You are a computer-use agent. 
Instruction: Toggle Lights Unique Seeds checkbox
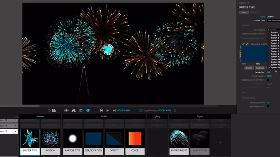click(268, 106)
